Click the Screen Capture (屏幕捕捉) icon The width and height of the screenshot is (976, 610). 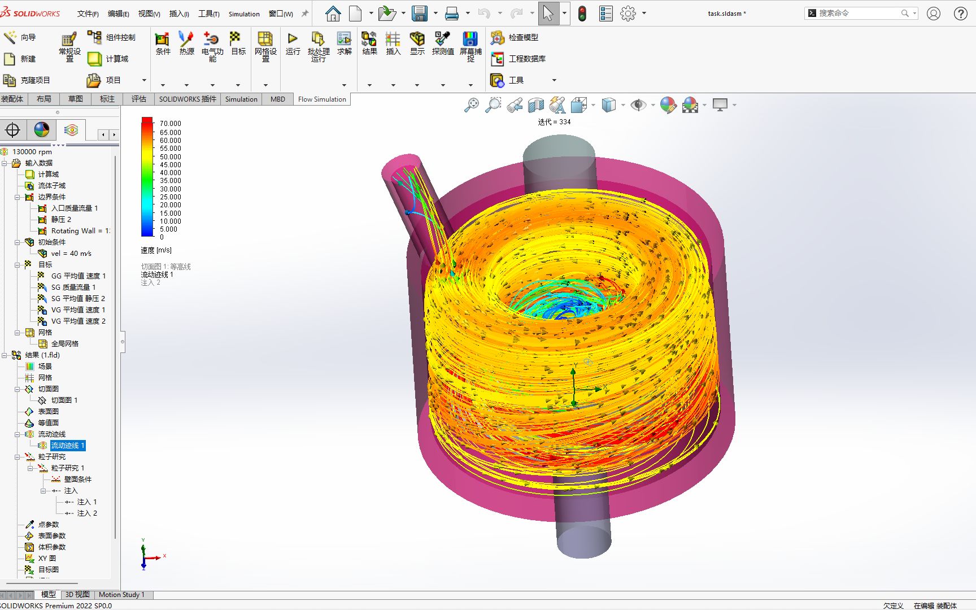pos(470,46)
